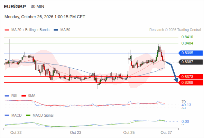Click the black 0.8387 current price tag
The height and width of the screenshot is (138, 204).
(191, 62)
